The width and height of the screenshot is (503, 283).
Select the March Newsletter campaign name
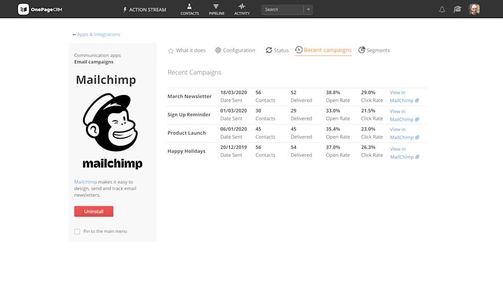(x=189, y=96)
